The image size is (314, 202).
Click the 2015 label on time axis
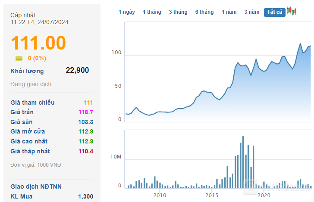(x=212, y=196)
